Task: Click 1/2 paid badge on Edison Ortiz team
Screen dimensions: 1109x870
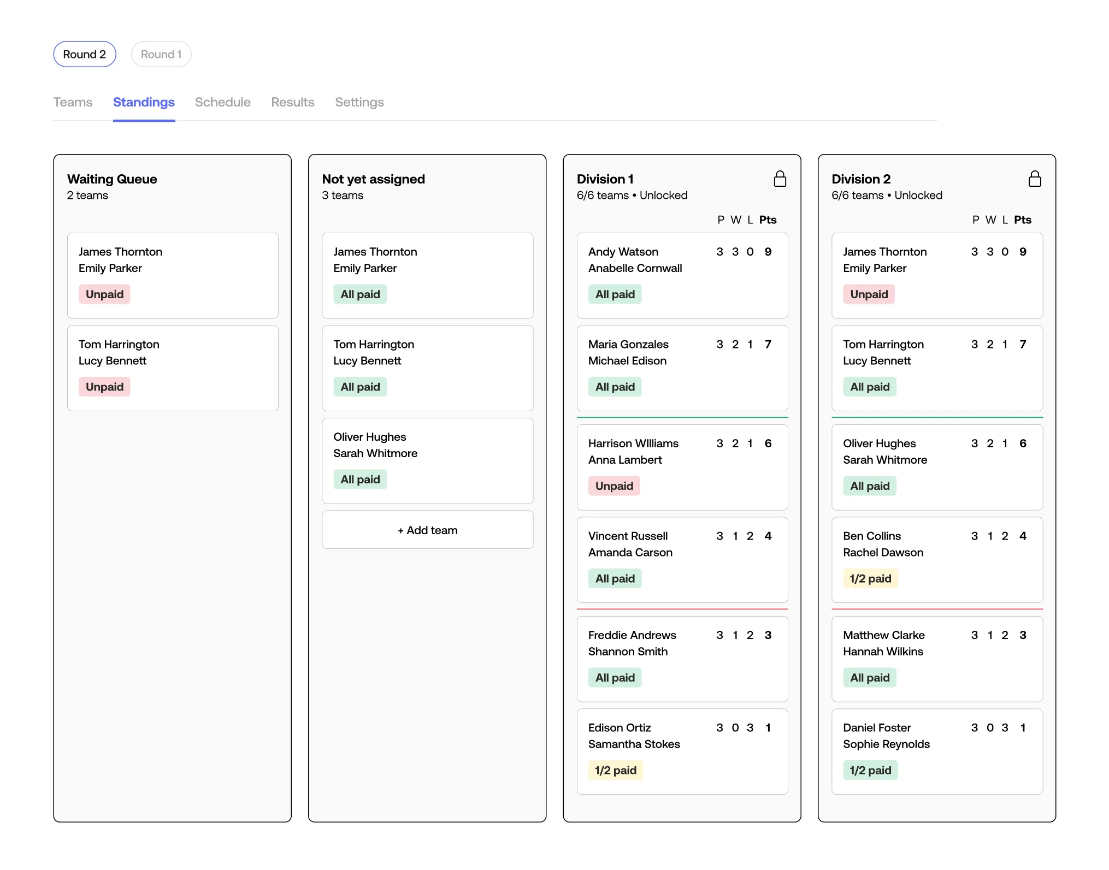Action: [616, 771]
